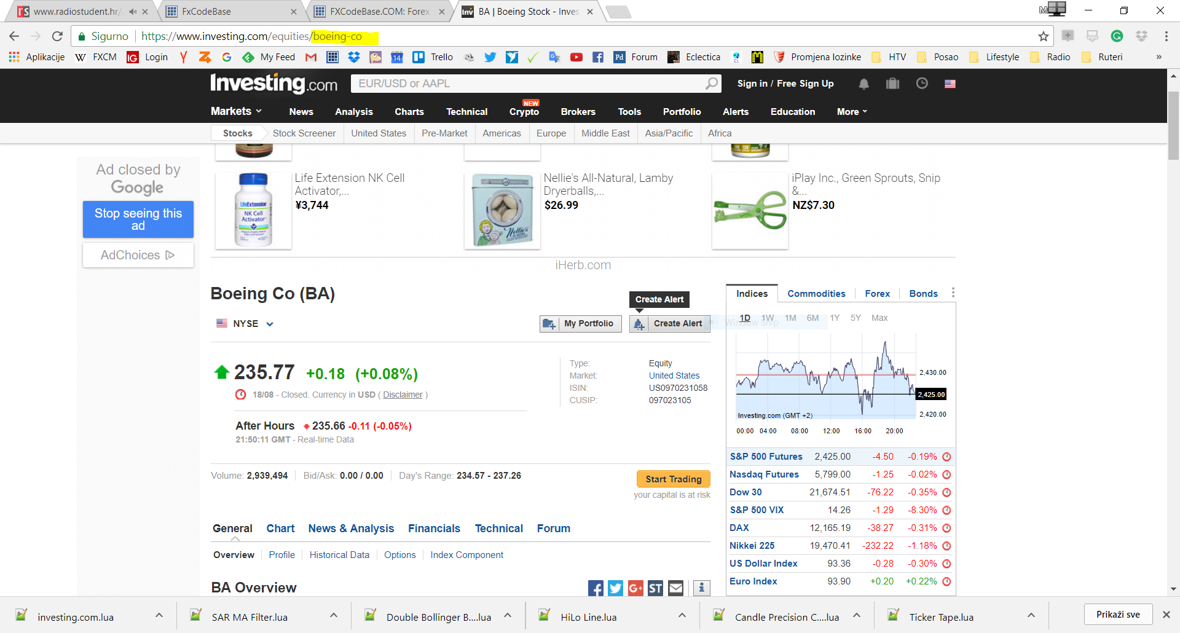Screen dimensions: 1180x633
Task: Click Prikaži sve downloads button
Action: click(x=1118, y=615)
